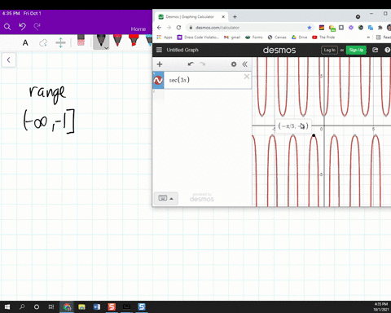Open The Pride YouTube bookmark

point(323,37)
